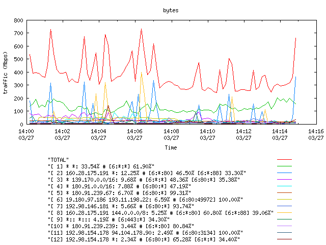Image resolution: width=326 pixels, height=245 pixels.
Task: Select legend entry [11] 94.104.178.90
Action: point(145,233)
